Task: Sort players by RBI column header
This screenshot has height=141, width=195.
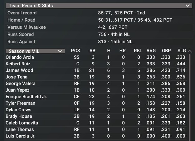Action: [x=137, y=51]
